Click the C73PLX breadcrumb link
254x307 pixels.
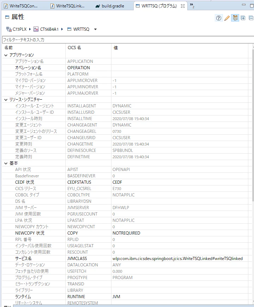click(19, 29)
